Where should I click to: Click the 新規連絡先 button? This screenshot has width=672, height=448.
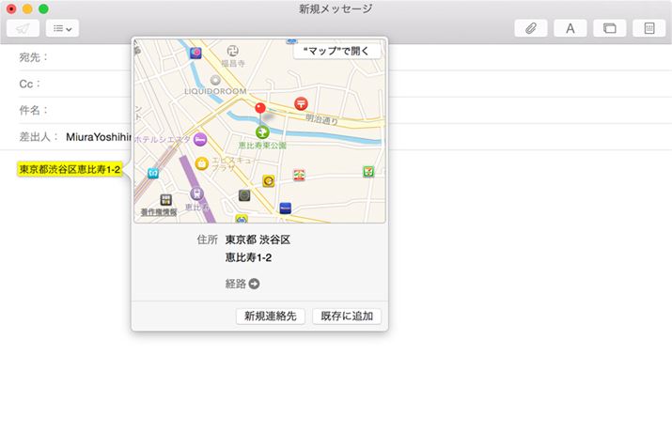[271, 317]
